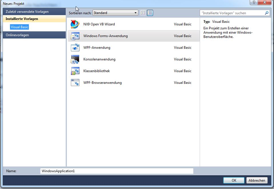Screen dimensions: 274x189
Task: Click the 'Typ: Visual Basic' details line
Action: [217, 22]
